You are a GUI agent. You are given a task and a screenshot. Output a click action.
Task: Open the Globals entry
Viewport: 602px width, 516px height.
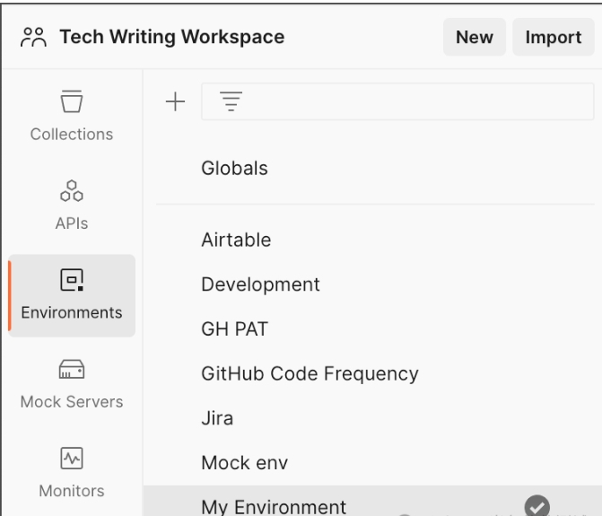[x=234, y=168]
